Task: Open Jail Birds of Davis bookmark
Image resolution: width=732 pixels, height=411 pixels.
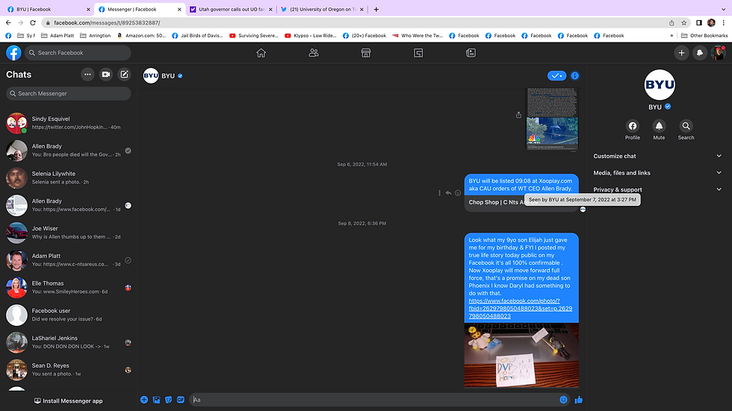Action: (197, 35)
